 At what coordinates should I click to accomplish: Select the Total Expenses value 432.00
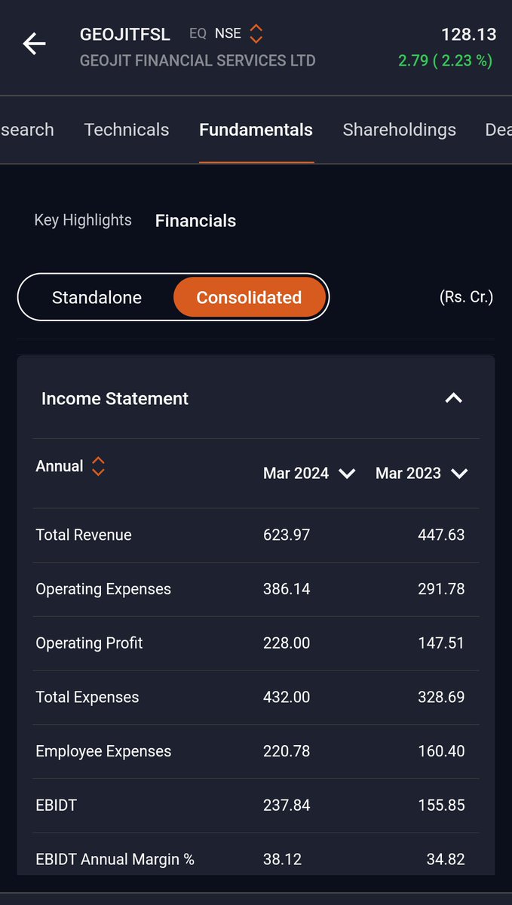(x=287, y=698)
